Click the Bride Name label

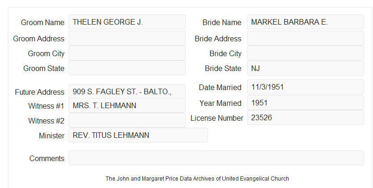coord(222,22)
